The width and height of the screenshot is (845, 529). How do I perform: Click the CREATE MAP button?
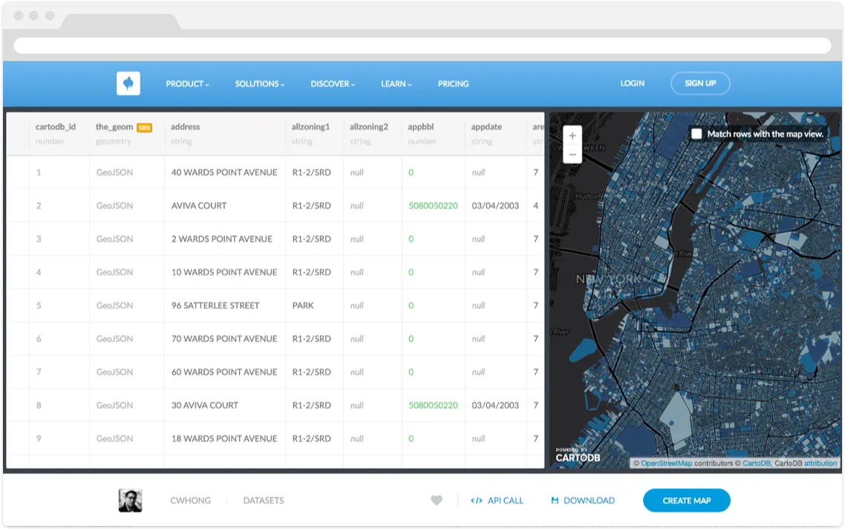pos(686,501)
